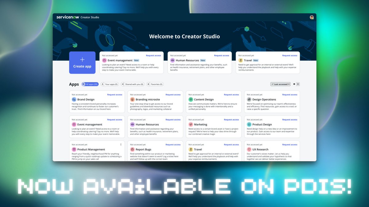Viewport: 369px width, 207px height.
Task: Request access to UX Research
Action: pos(290,144)
